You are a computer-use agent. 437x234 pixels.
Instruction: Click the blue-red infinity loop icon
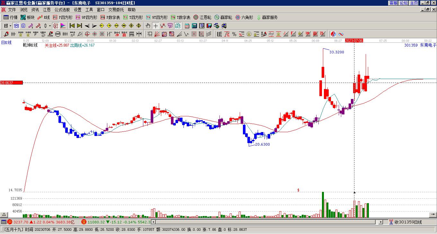coord(341,34)
